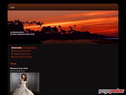Select the Hirek section heading
Viewport: 126px width, 95px height.
13,64
